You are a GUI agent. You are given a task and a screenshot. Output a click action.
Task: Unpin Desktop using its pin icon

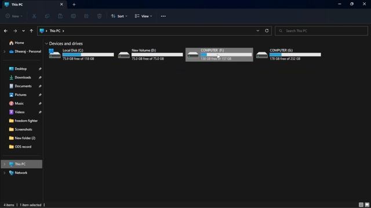[x=40, y=69]
